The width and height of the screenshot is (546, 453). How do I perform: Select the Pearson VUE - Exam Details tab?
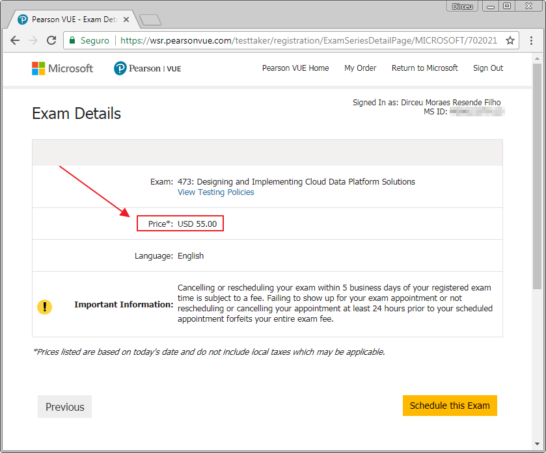(73, 19)
